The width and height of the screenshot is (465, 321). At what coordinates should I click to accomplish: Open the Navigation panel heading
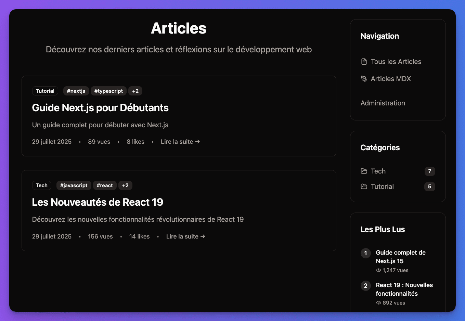pos(379,36)
